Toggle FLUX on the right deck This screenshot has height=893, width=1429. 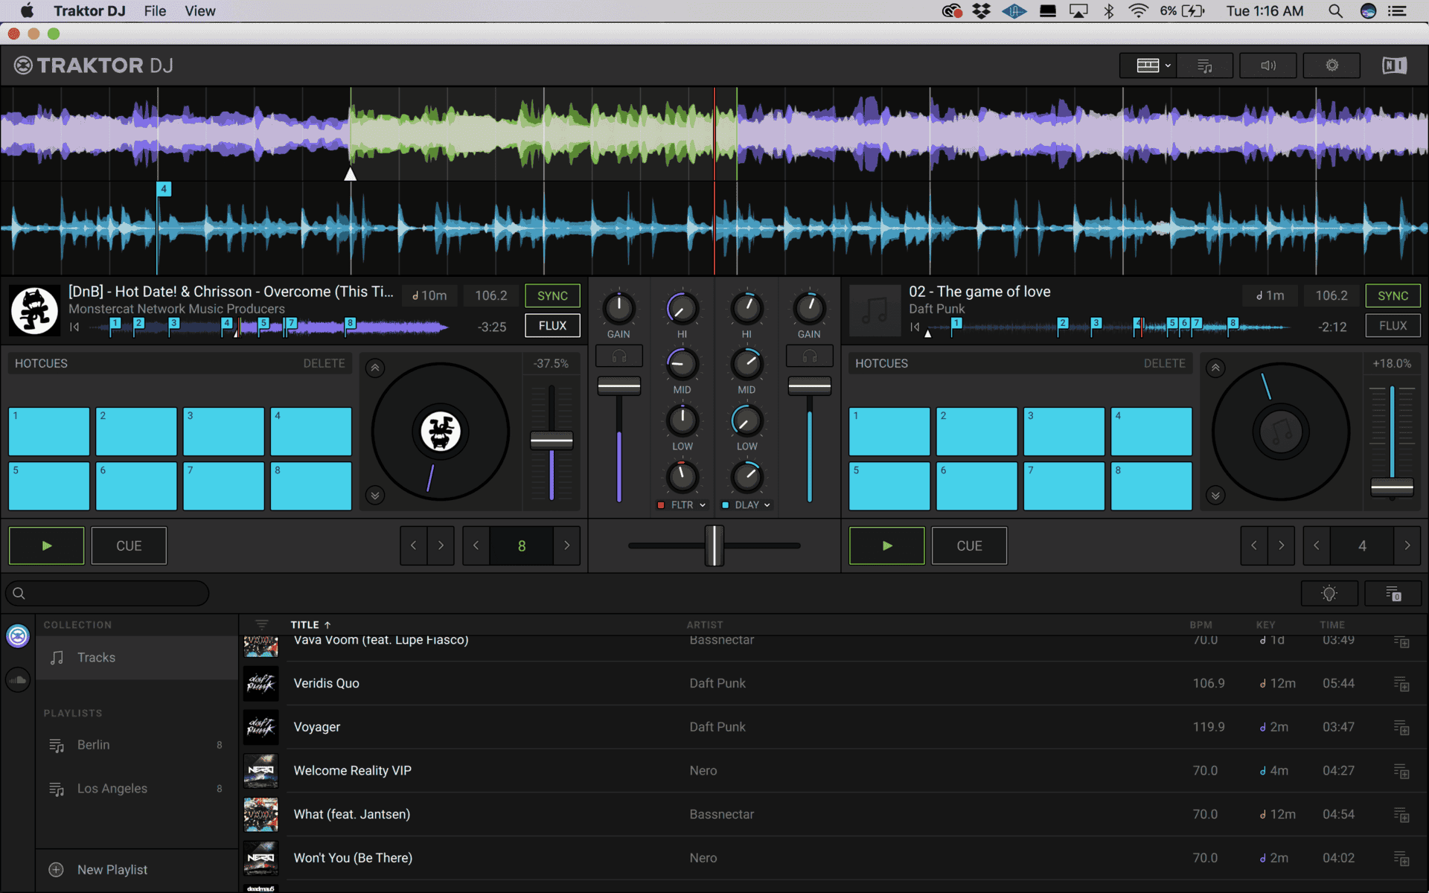click(x=1393, y=325)
